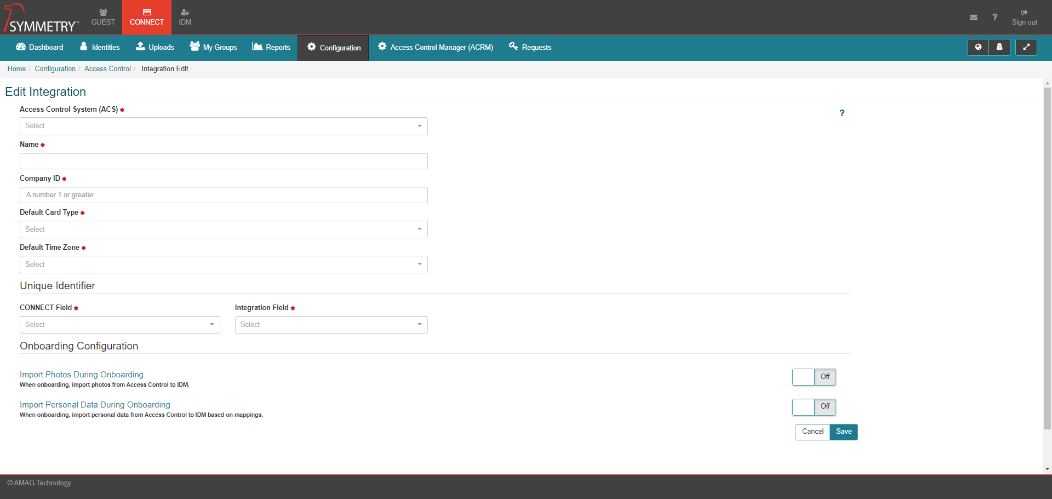Go to Access Control breadcrumb link
Image resolution: width=1052 pixels, height=499 pixels.
107,69
